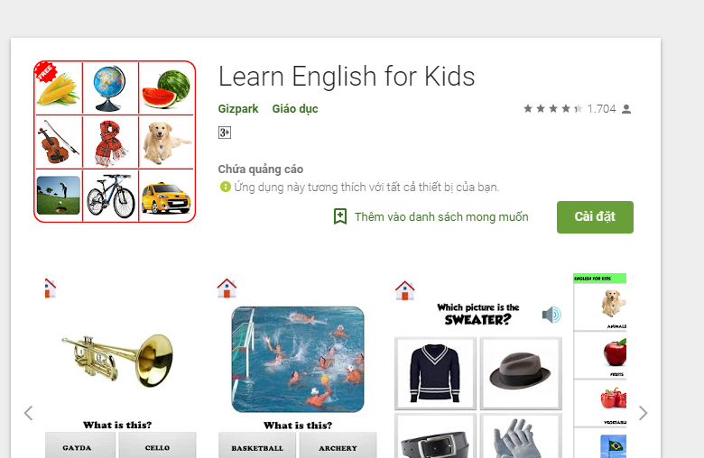
Task: Click the speaker sound icon in sweater screenshot
Action: [x=551, y=315]
